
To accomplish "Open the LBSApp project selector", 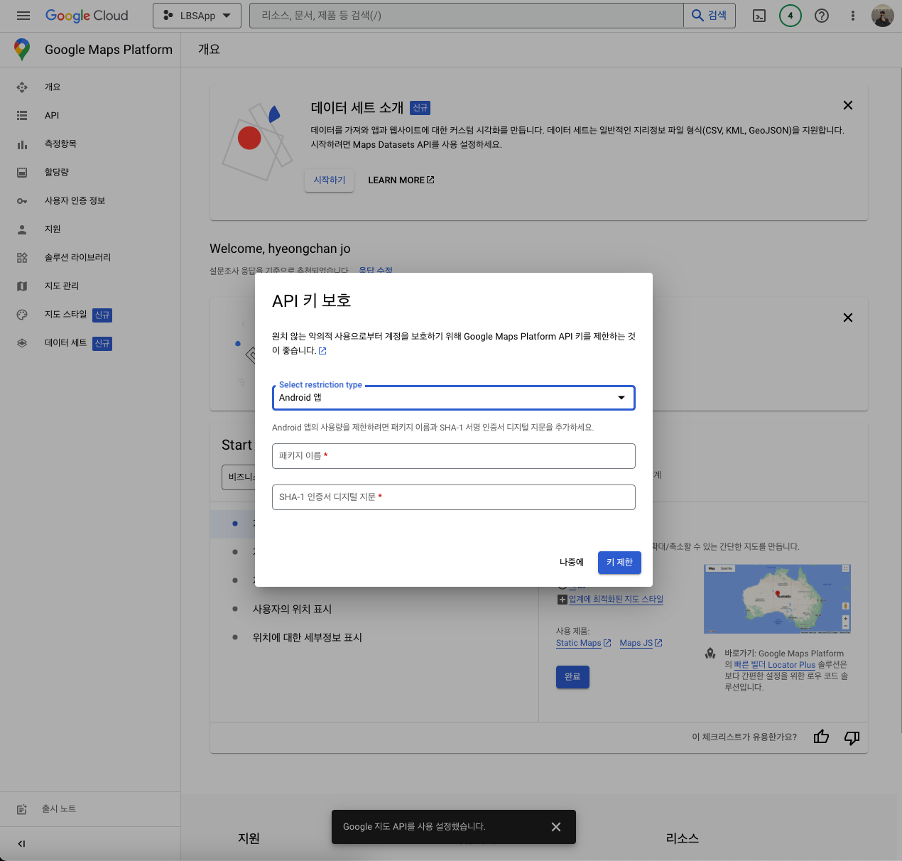I will click(x=197, y=16).
